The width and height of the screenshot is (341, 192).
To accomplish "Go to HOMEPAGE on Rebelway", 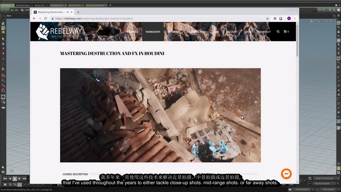I will pyautogui.click(x=132, y=32).
